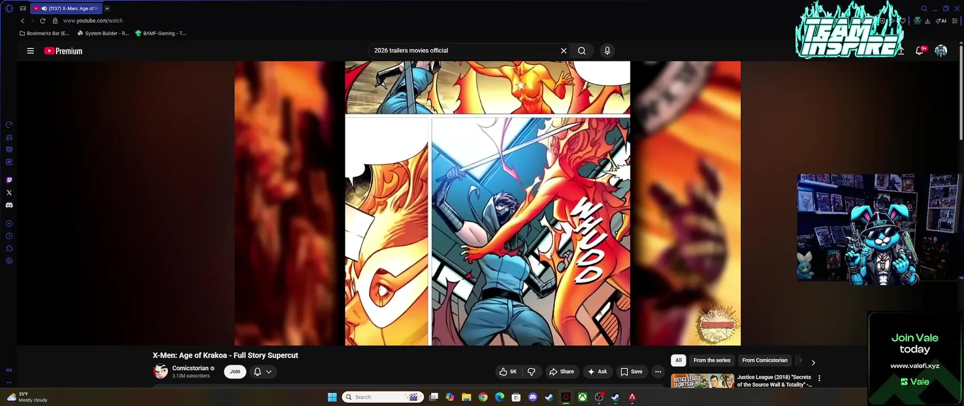Go to YouTube Premium home logo

(63, 51)
